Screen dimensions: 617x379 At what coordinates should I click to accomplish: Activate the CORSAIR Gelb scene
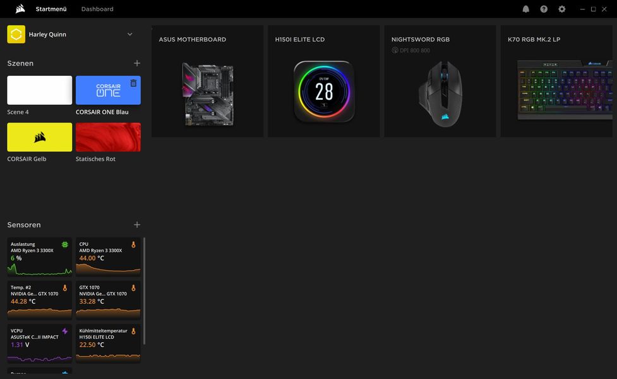click(x=39, y=137)
